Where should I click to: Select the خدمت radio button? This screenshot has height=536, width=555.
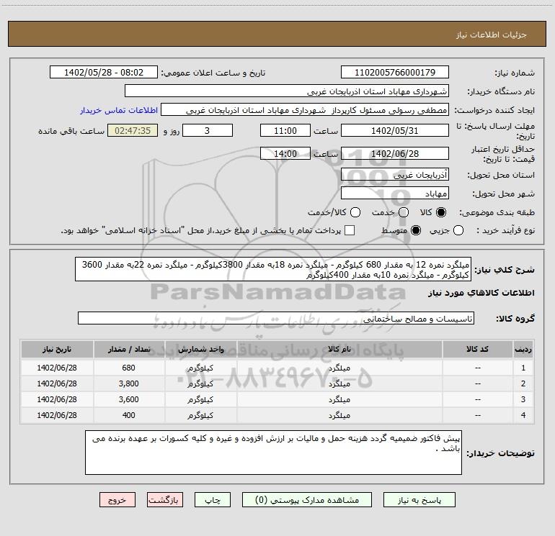(x=404, y=212)
